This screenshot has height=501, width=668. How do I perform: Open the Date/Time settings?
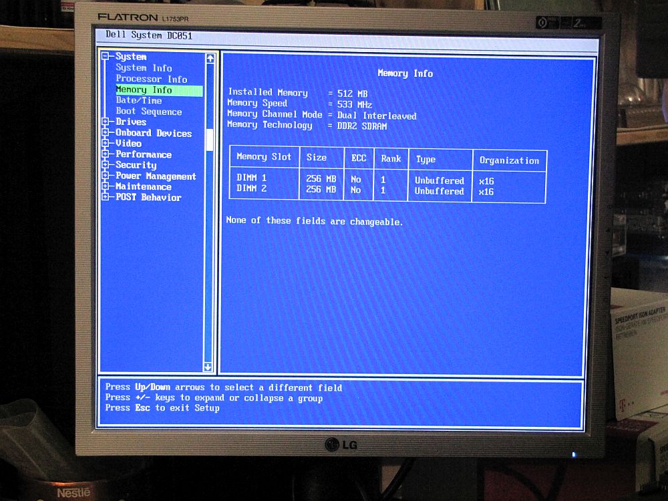[x=139, y=101]
